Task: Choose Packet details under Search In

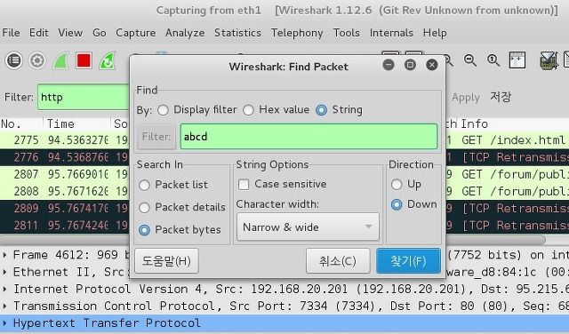Action: tap(144, 208)
